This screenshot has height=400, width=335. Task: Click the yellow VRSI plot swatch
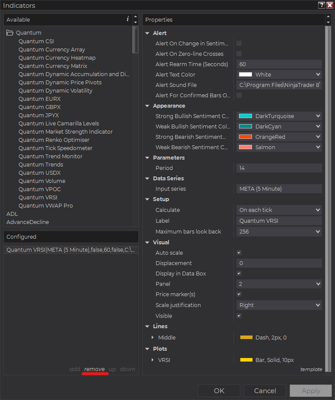tap(246, 360)
